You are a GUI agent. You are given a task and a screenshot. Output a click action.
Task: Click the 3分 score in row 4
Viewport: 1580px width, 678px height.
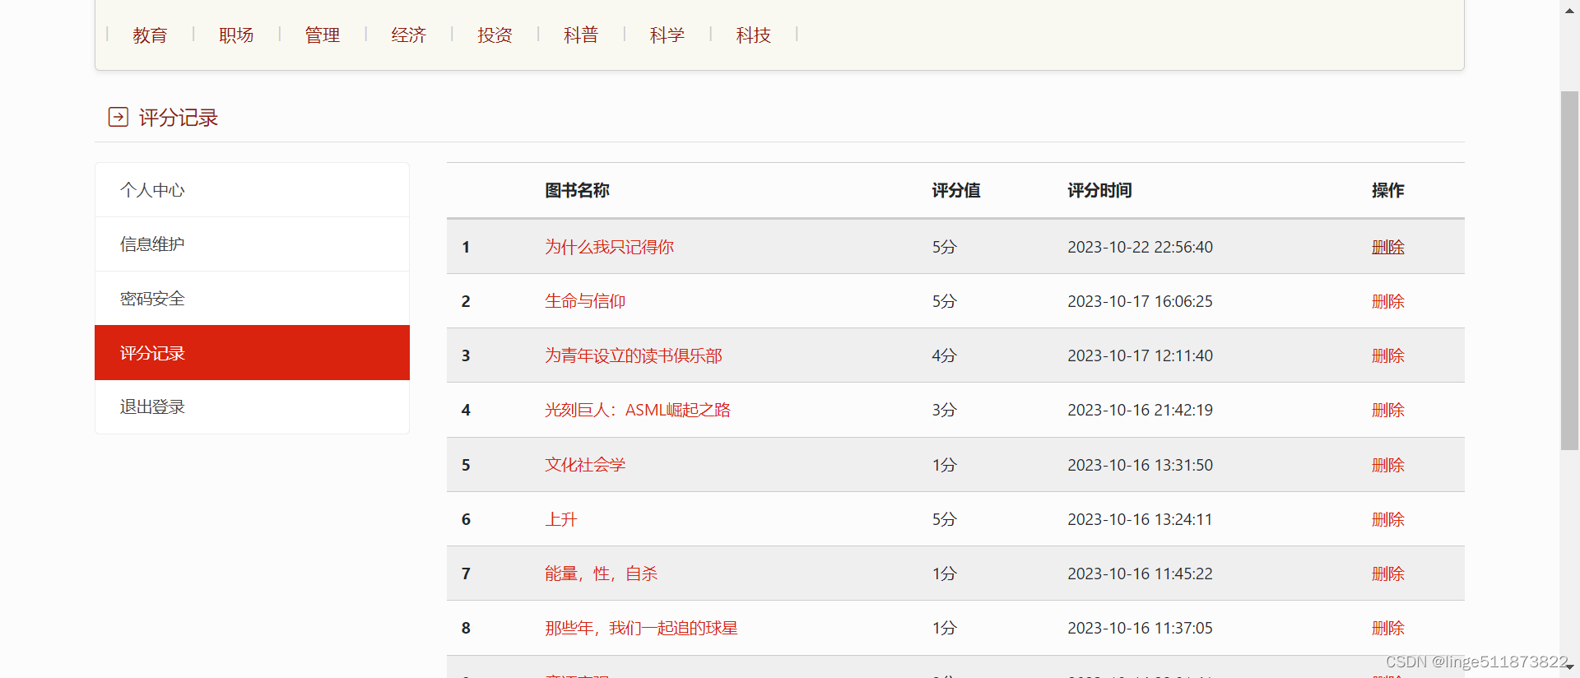tap(944, 410)
